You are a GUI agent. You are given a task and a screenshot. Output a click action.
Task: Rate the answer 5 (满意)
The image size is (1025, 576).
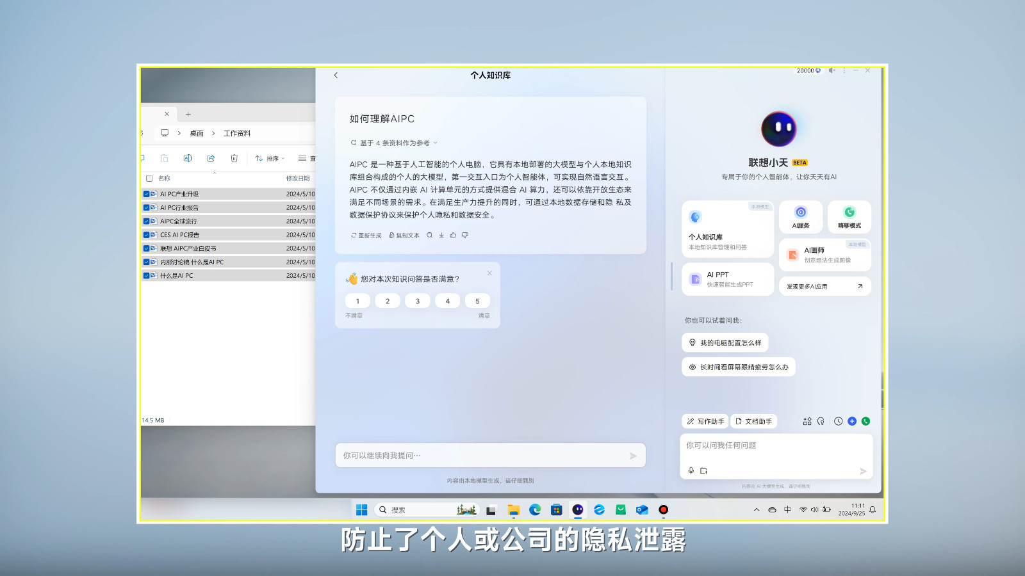coord(477,301)
